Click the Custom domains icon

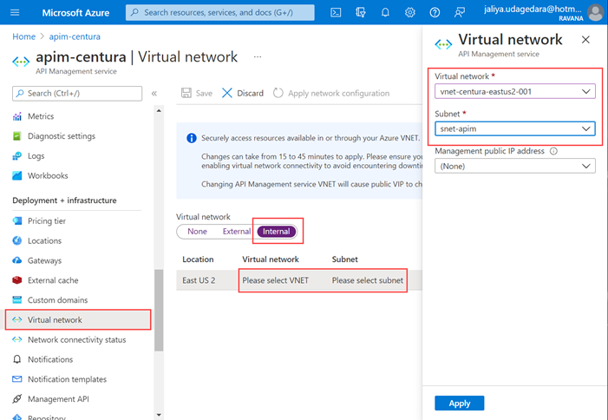[x=17, y=300]
